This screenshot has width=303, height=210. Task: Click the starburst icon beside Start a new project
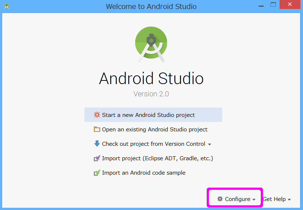[97, 115]
